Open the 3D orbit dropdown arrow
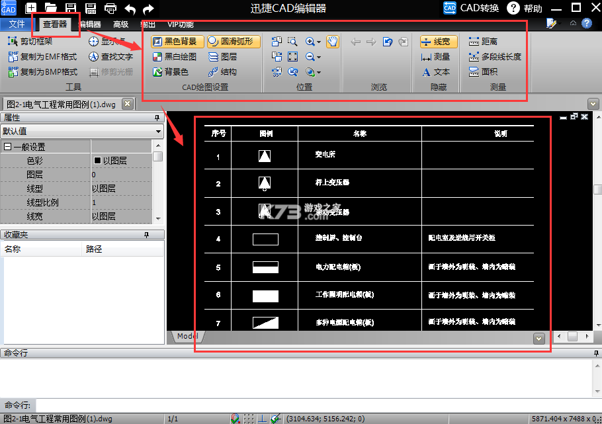 (319, 72)
